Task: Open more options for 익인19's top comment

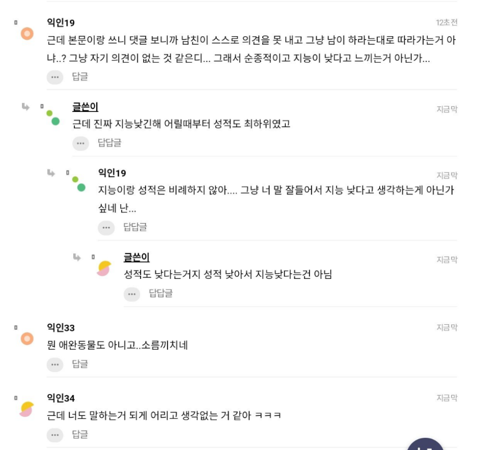Action: (54, 77)
